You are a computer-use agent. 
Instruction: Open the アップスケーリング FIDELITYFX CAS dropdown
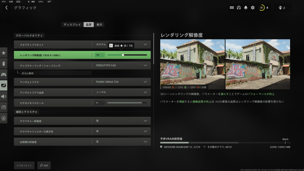point(145,65)
